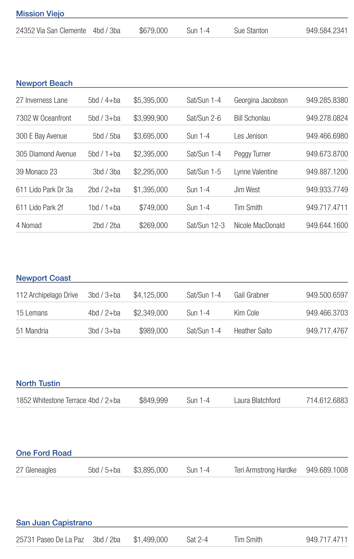The height and width of the screenshot is (559, 354).
Task: Click the 1852 Whitestone Terrace address
Action: (x=51, y=400)
